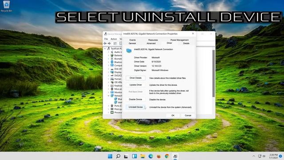
Task: Select the Driver tab
Action: (170, 43)
